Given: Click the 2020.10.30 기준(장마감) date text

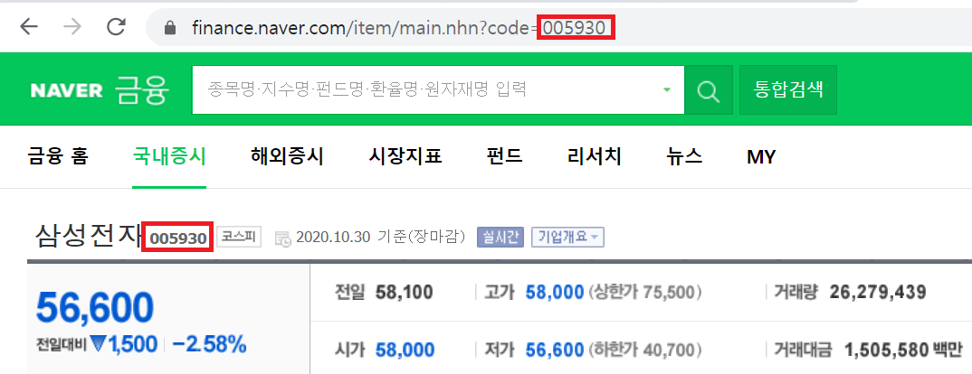Looking at the screenshot, I should pyautogui.click(x=381, y=238).
